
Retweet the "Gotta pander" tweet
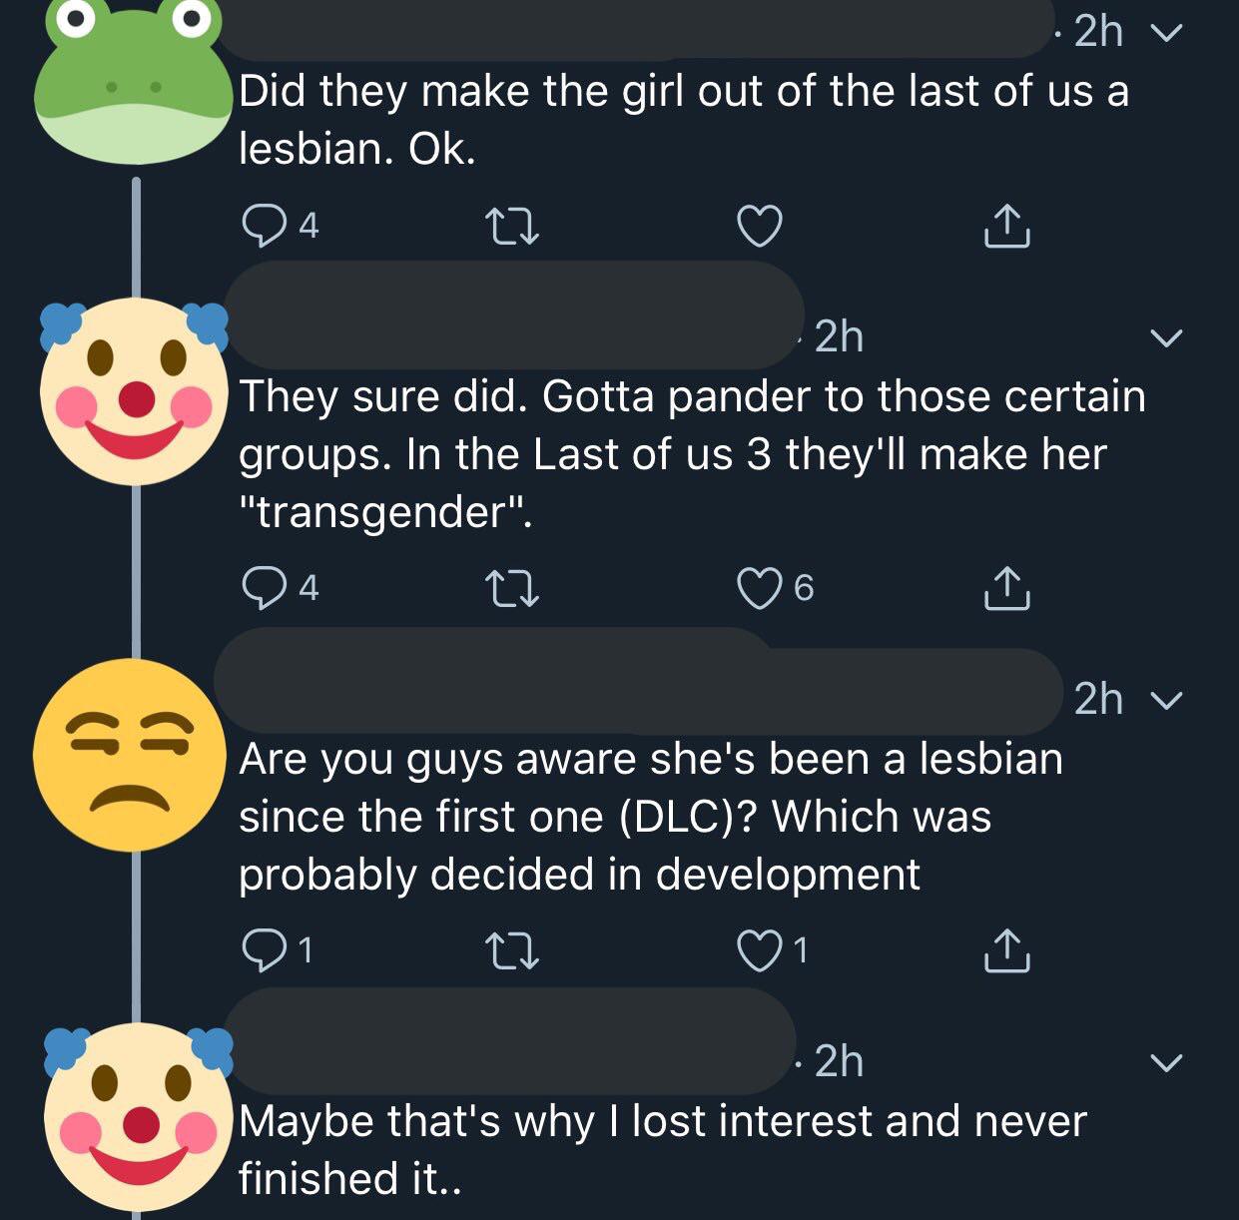coord(511,587)
